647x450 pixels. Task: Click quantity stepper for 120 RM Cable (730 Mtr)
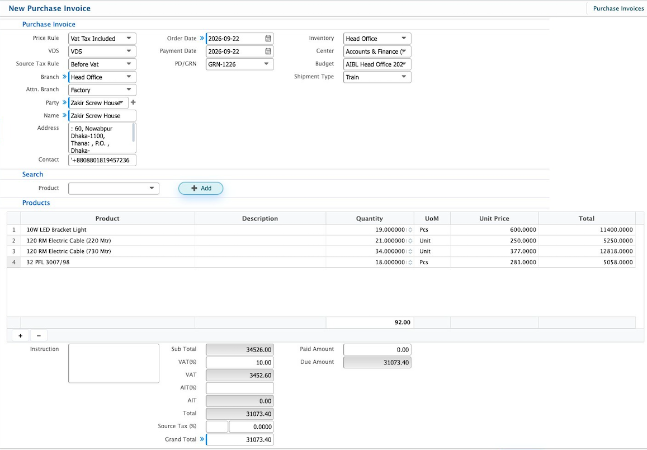(x=410, y=251)
